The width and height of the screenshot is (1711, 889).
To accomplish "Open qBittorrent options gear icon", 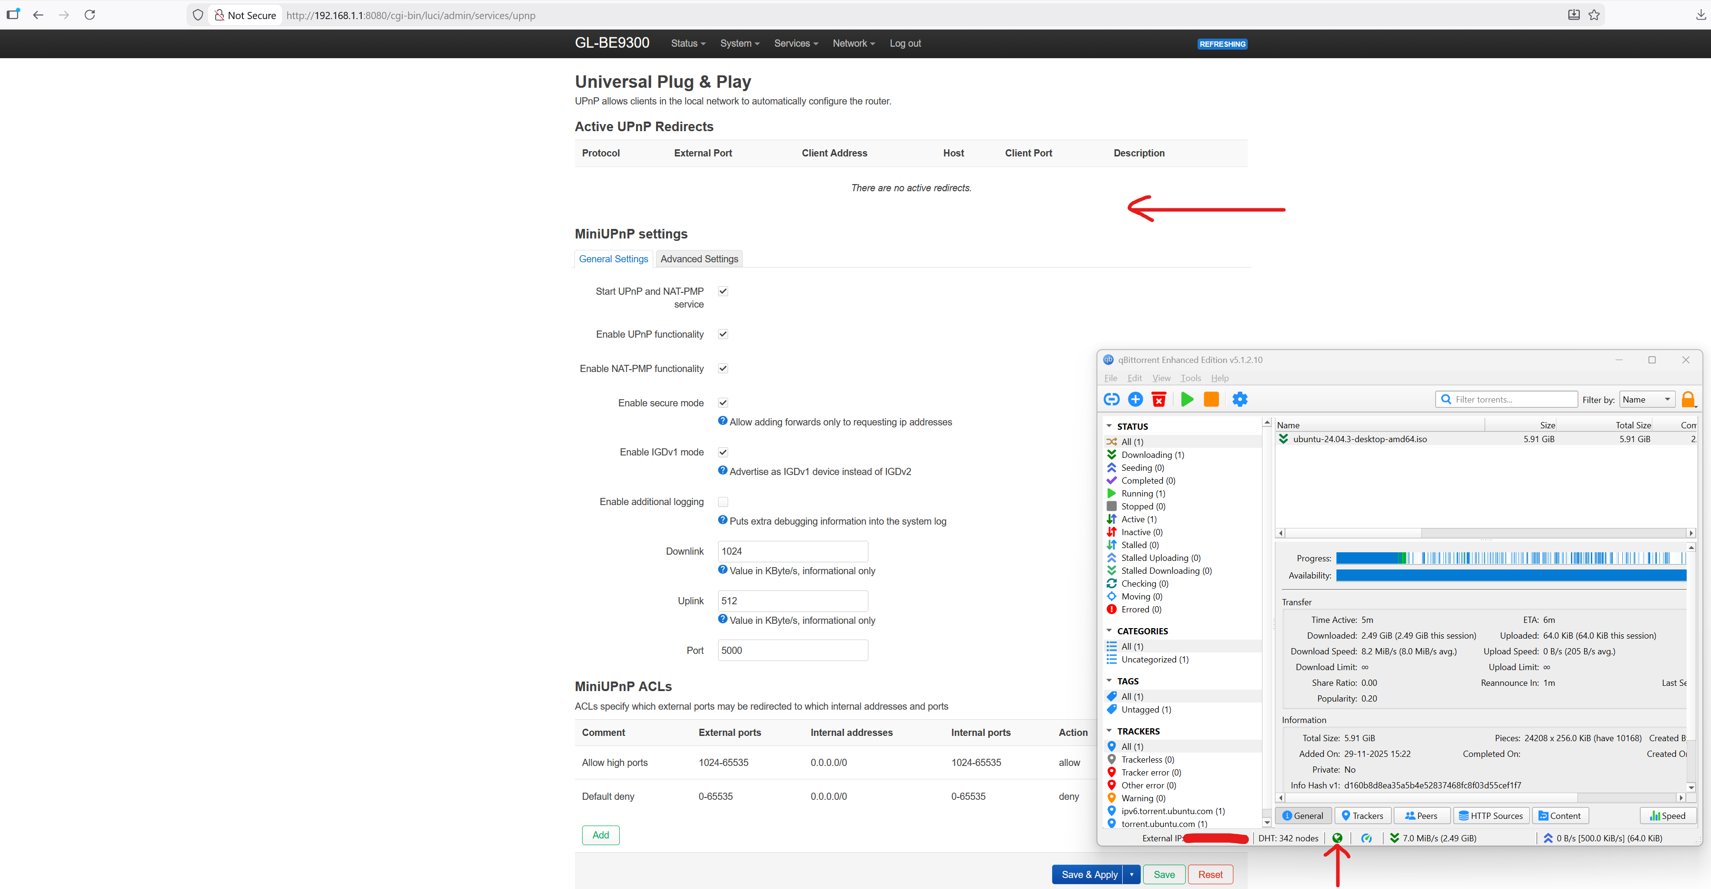I will [x=1240, y=399].
